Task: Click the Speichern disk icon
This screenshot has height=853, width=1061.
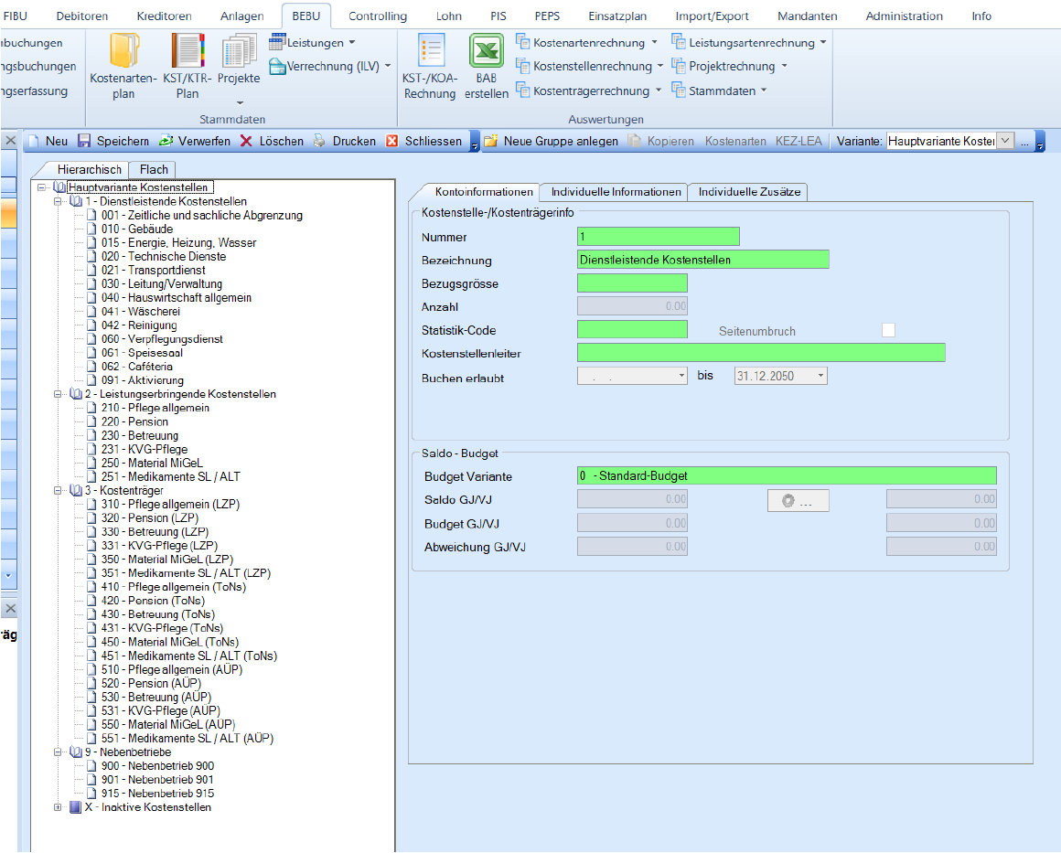Action: tap(84, 141)
